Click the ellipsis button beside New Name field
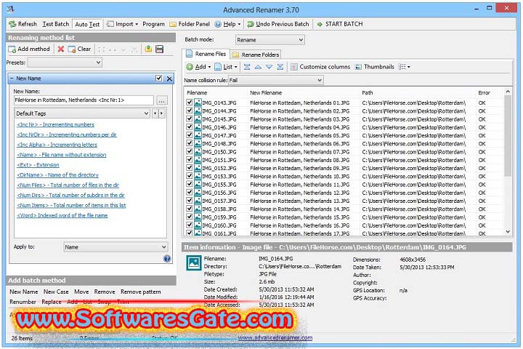 (x=162, y=100)
